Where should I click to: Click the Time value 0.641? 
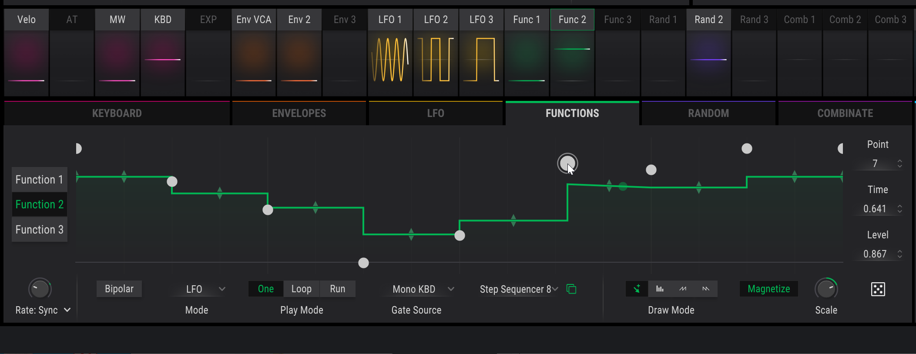(x=875, y=209)
